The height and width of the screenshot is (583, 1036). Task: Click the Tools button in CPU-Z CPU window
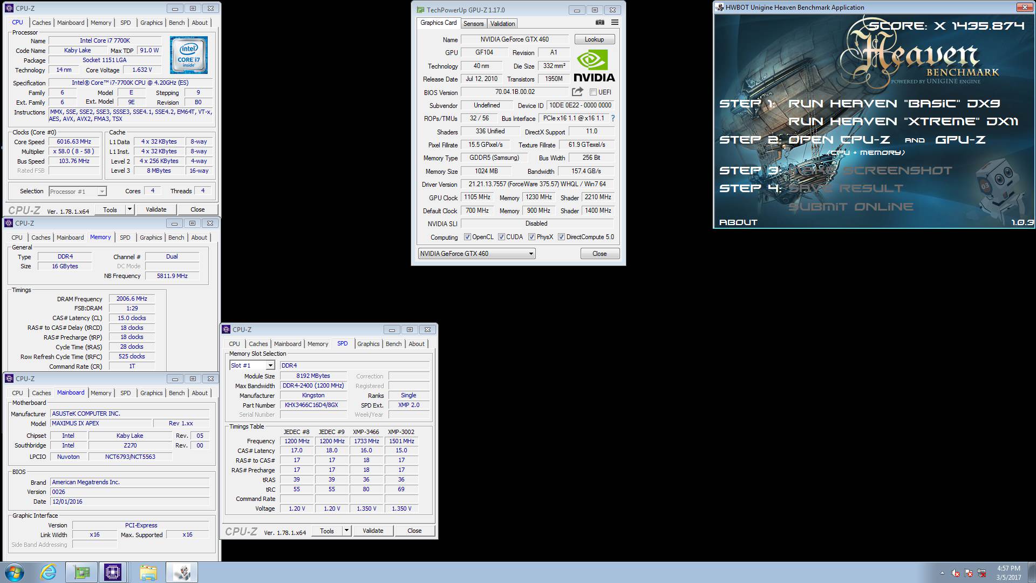110,209
